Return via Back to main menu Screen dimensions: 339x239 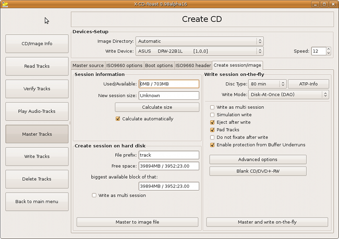coord(37,202)
